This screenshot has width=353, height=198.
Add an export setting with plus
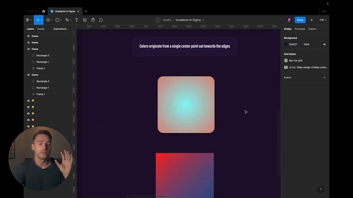point(324,78)
